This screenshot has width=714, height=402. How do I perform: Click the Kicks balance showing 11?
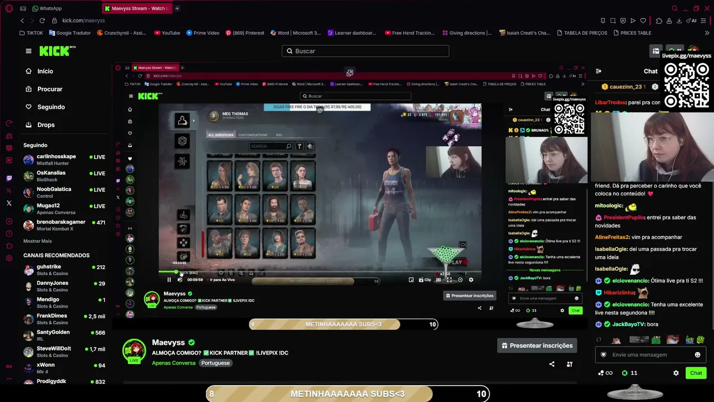pyautogui.click(x=629, y=373)
